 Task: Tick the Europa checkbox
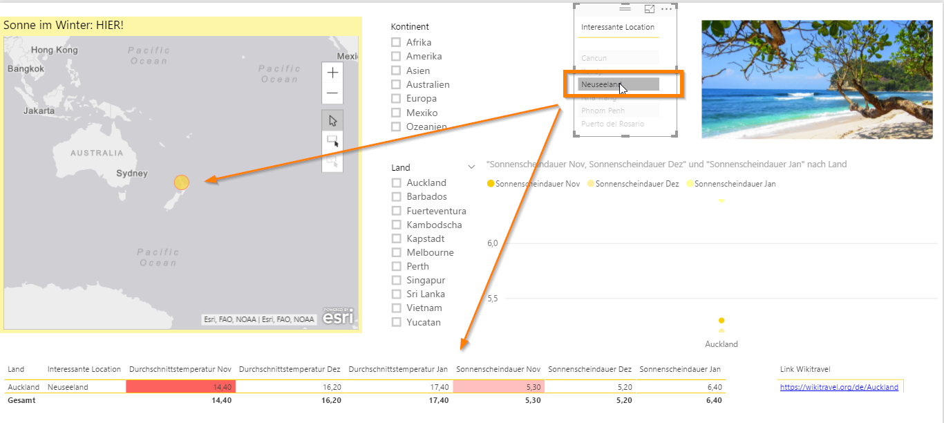point(396,98)
